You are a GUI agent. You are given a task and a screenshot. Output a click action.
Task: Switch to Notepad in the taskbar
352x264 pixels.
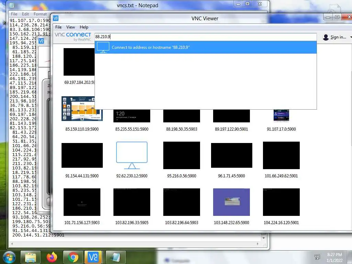point(116,257)
